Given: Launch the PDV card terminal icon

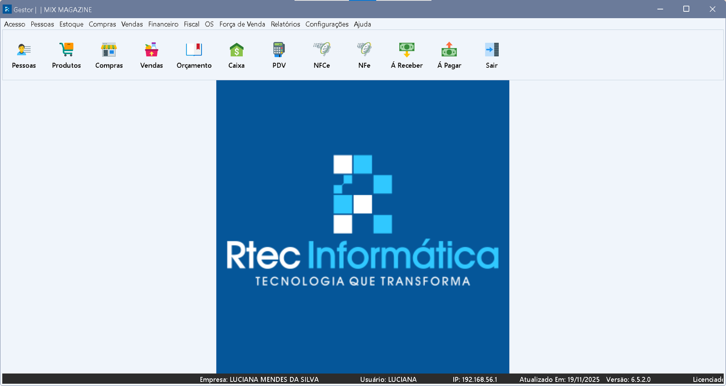Looking at the screenshot, I should (279, 49).
